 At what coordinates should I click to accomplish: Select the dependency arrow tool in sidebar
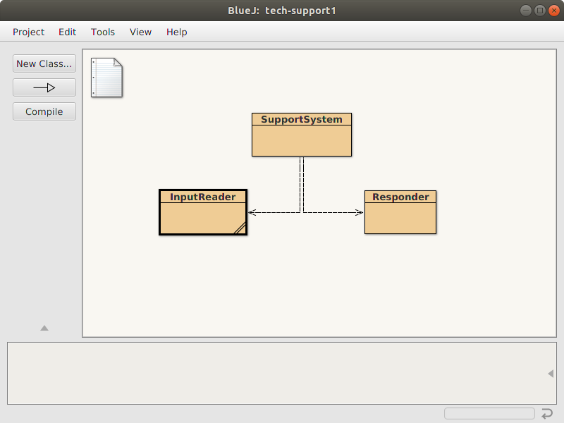point(44,87)
